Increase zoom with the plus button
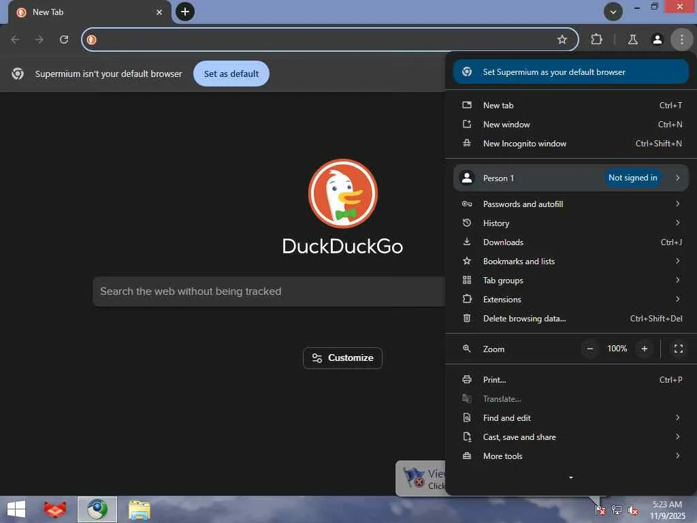The image size is (697, 523). [x=645, y=349]
